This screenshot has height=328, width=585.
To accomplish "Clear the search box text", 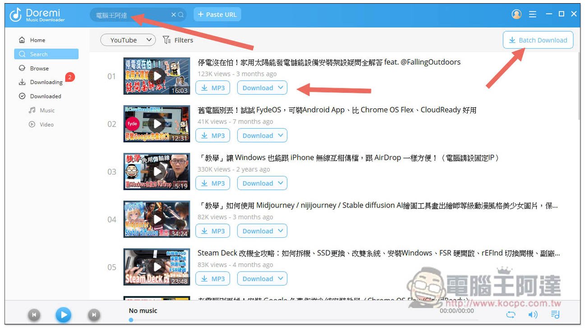I will (174, 15).
